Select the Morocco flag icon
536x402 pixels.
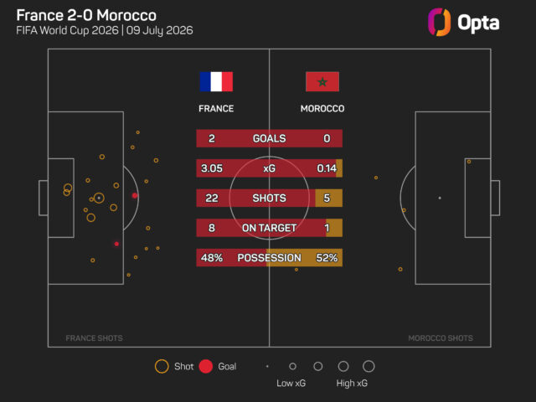point(322,82)
